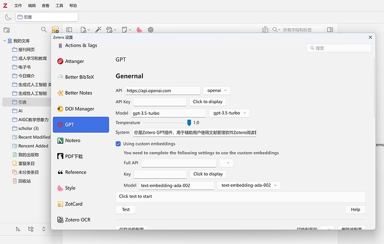Open Better BibTeX settings pane
Screen dimensions: 384x244
point(81,77)
